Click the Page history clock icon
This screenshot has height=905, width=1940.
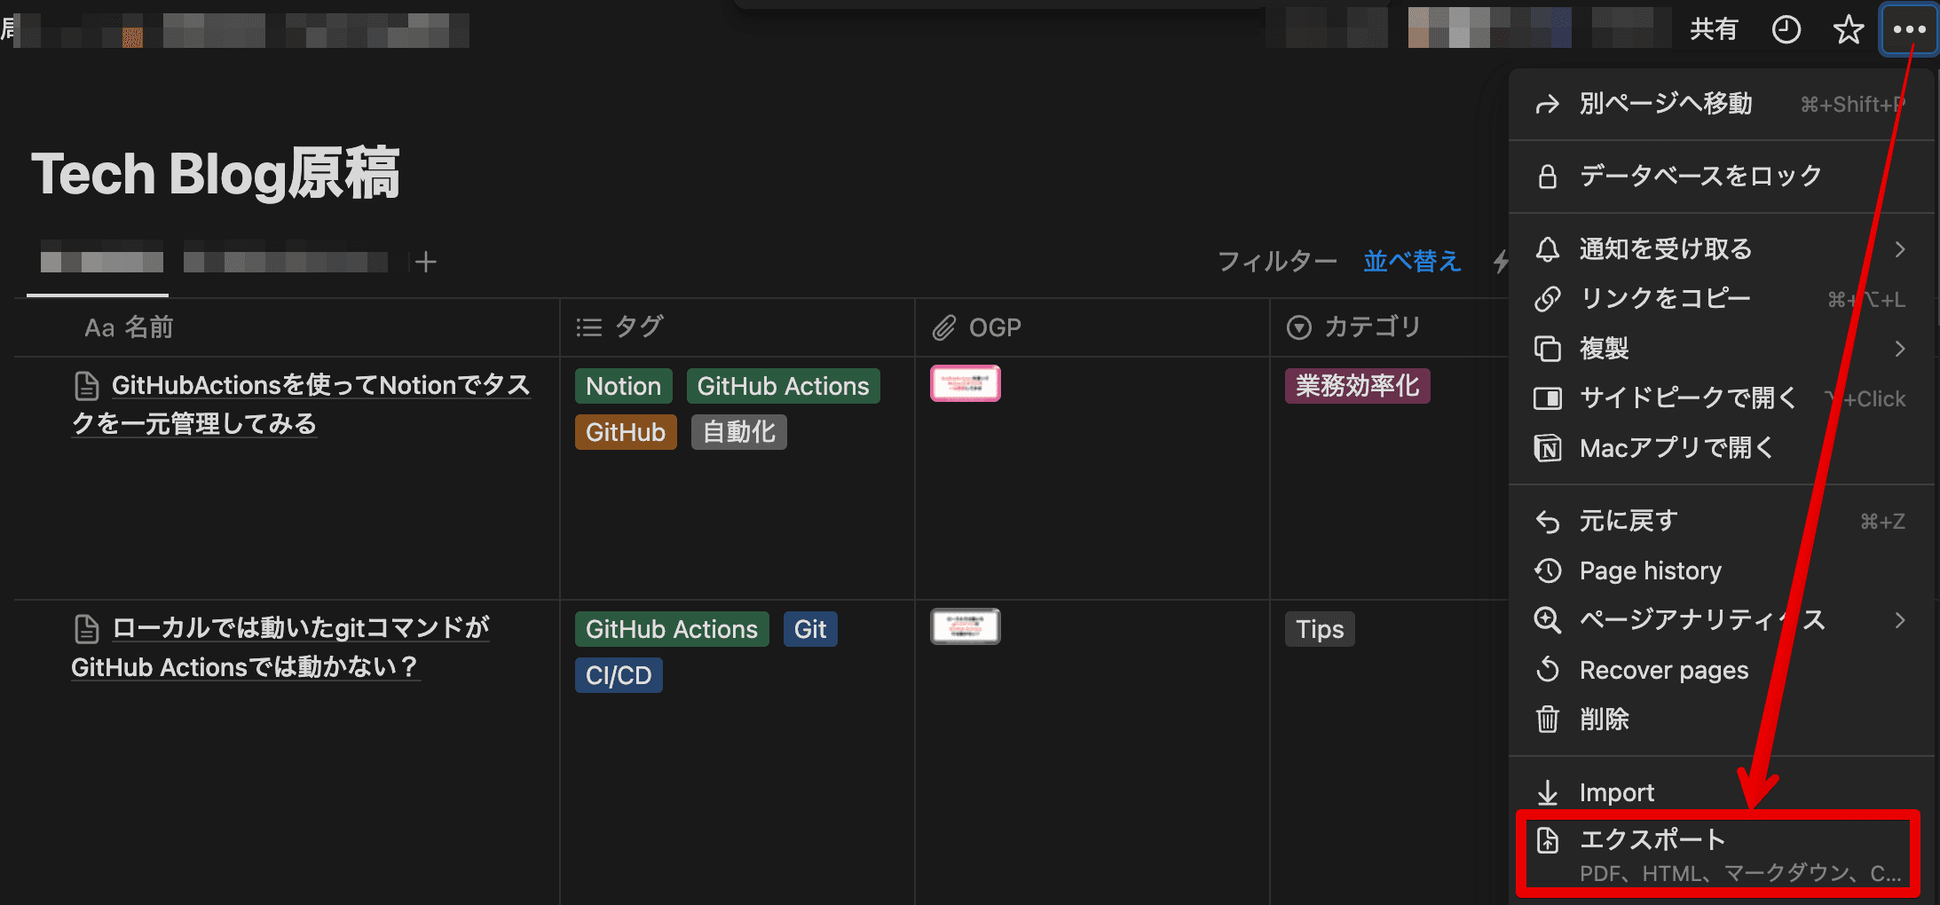point(1547,571)
